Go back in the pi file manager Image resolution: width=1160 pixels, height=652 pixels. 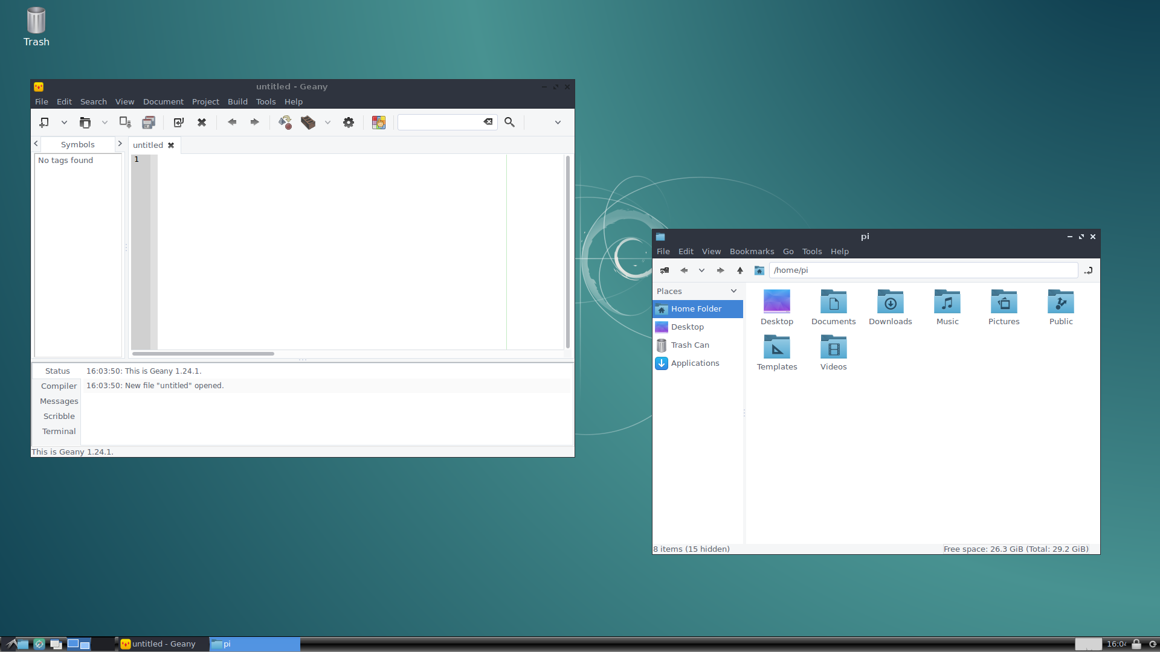click(684, 270)
